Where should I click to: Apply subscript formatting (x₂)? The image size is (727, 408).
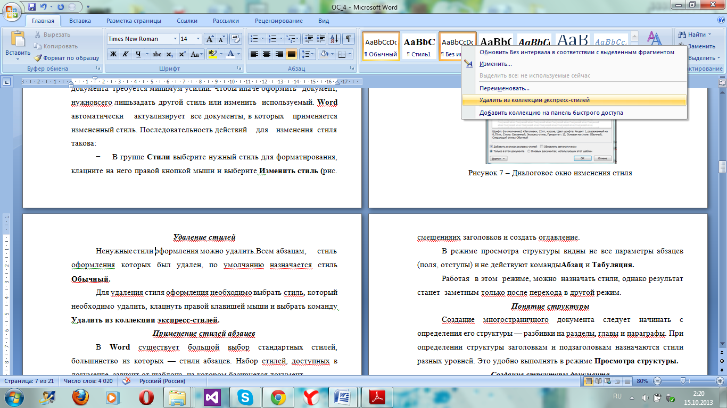tap(169, 54)
